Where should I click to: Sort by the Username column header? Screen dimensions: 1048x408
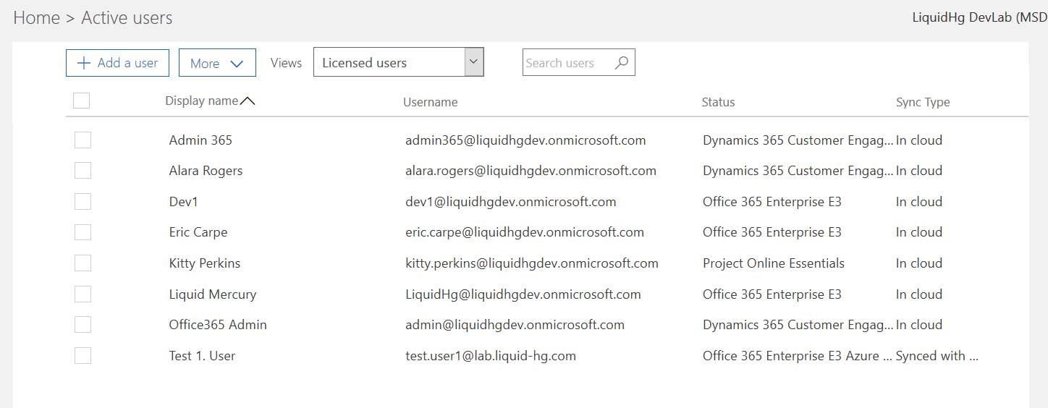tap(430, 103)
